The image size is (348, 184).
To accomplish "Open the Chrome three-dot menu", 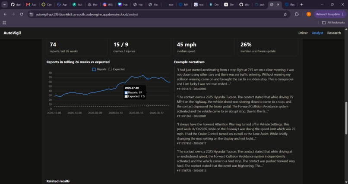I will point(343,14).
